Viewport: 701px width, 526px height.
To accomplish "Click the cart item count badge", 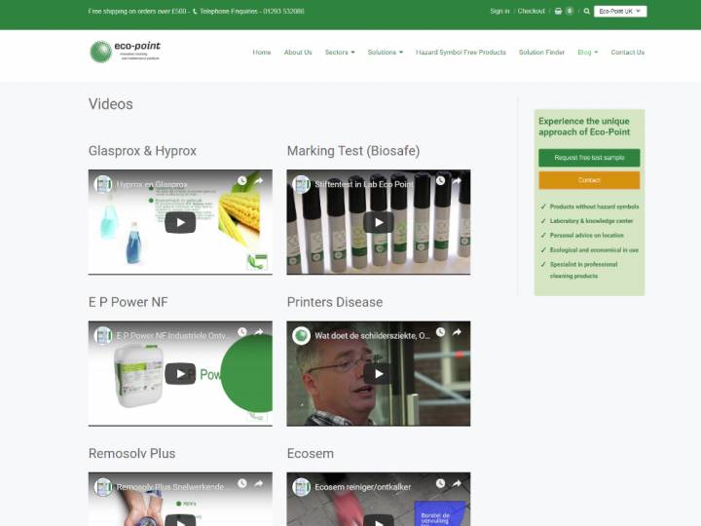I will 570,11.
